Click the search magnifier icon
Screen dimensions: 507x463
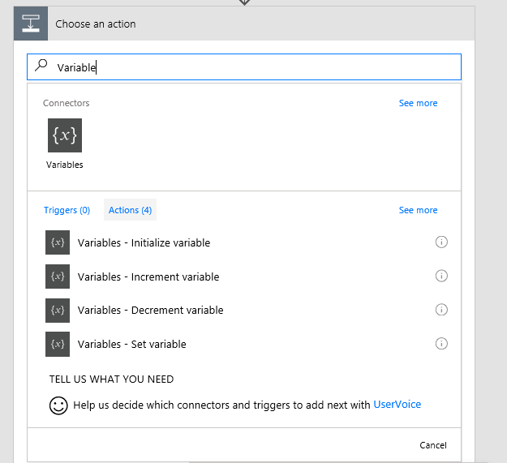point(41,66)
